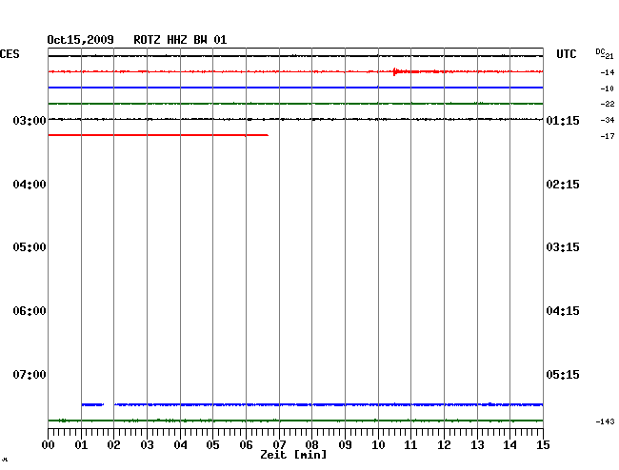Click the UTC time label "05:15"
Screen dimensions: 619x470
coord(563,375)
